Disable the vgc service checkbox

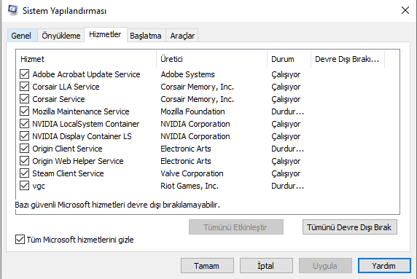point(25,186)
